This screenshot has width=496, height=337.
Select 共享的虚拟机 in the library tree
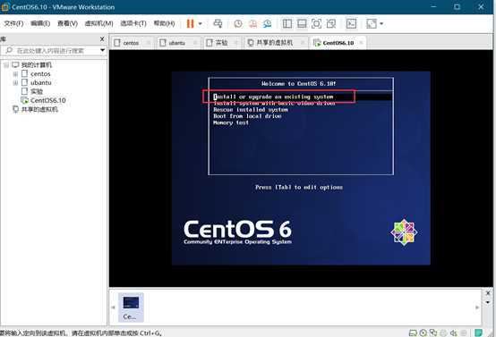click(39, 109)
